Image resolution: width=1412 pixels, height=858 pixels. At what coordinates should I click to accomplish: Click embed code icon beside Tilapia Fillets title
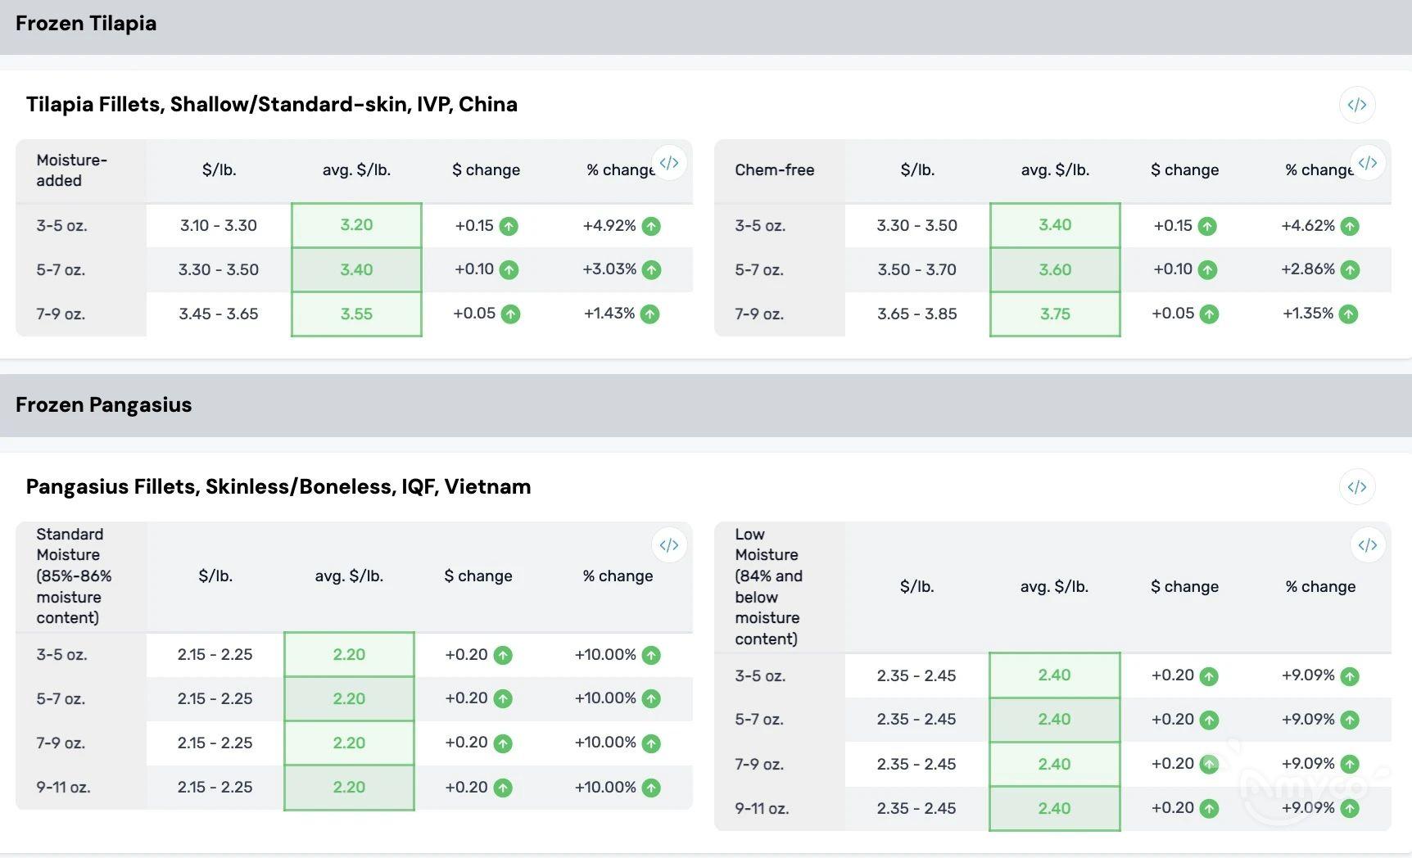[x=1356, y=105]
